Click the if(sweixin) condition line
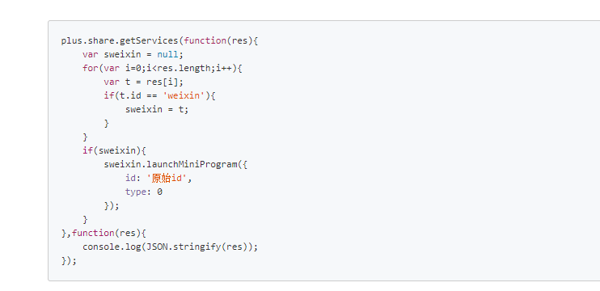600x291 pixels. tap(114, 150)
